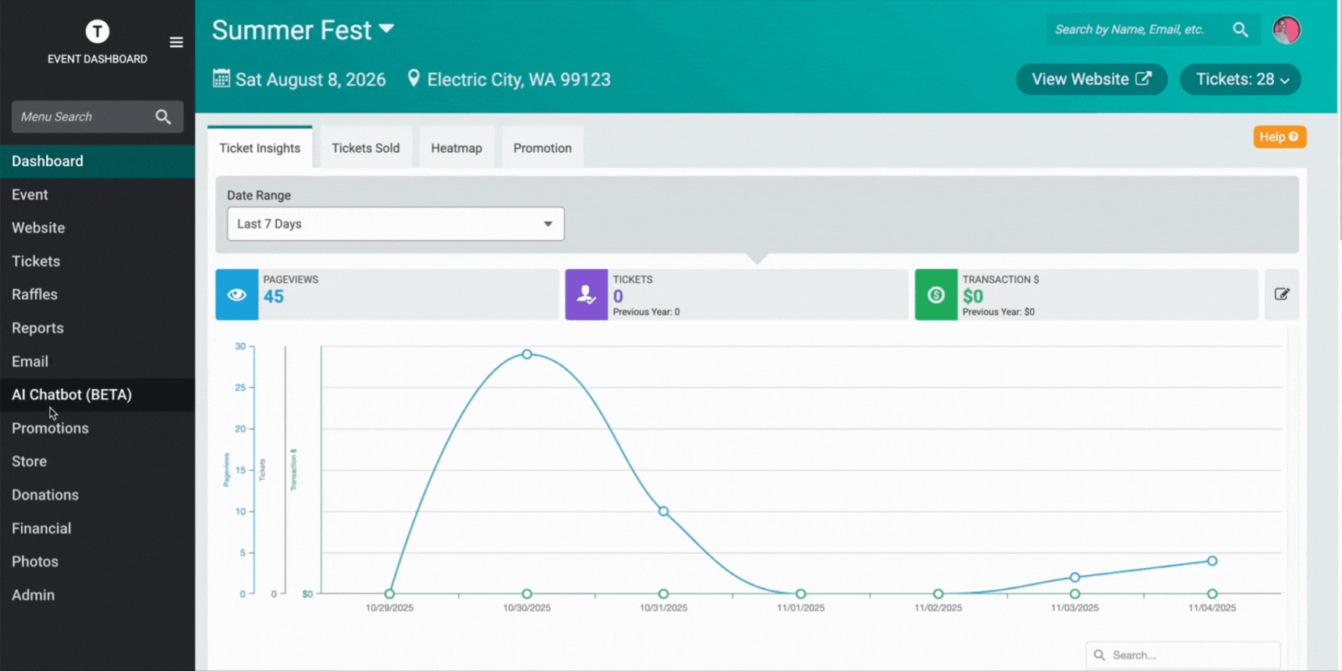Click the View Website button
This screenshot has height=671, width=1342.
click(x=1091, y=79)
